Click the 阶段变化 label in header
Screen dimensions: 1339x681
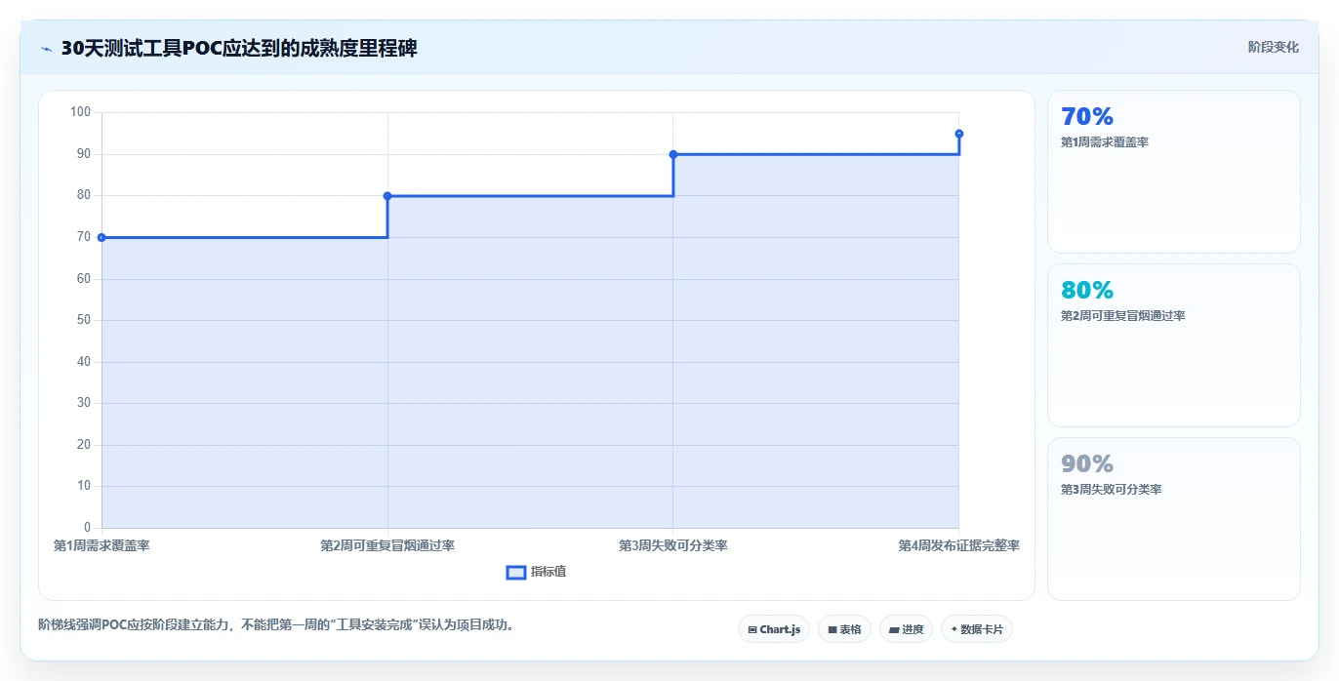pos(1273,47)
